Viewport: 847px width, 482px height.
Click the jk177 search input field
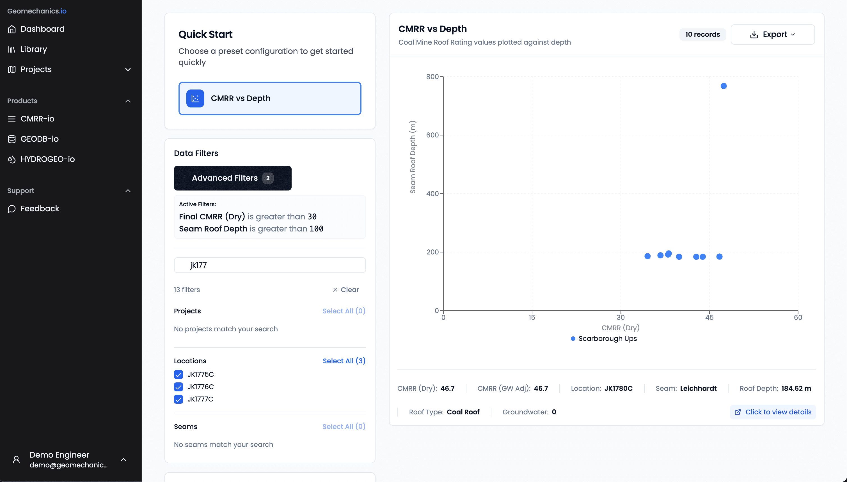269,265
